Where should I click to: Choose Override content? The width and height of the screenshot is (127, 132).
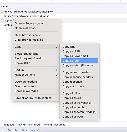36,86
